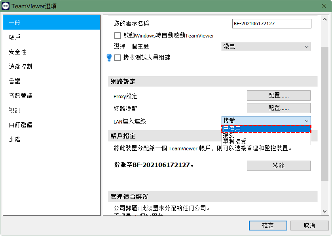The image size is (332, 236).
Task: Click the 取消 button
Action: click(309, 225)
